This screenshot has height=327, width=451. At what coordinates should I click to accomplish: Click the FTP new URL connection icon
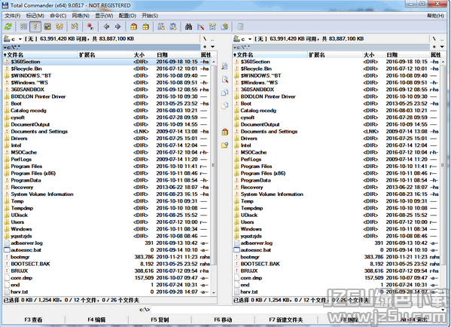[x=173, y=27]
